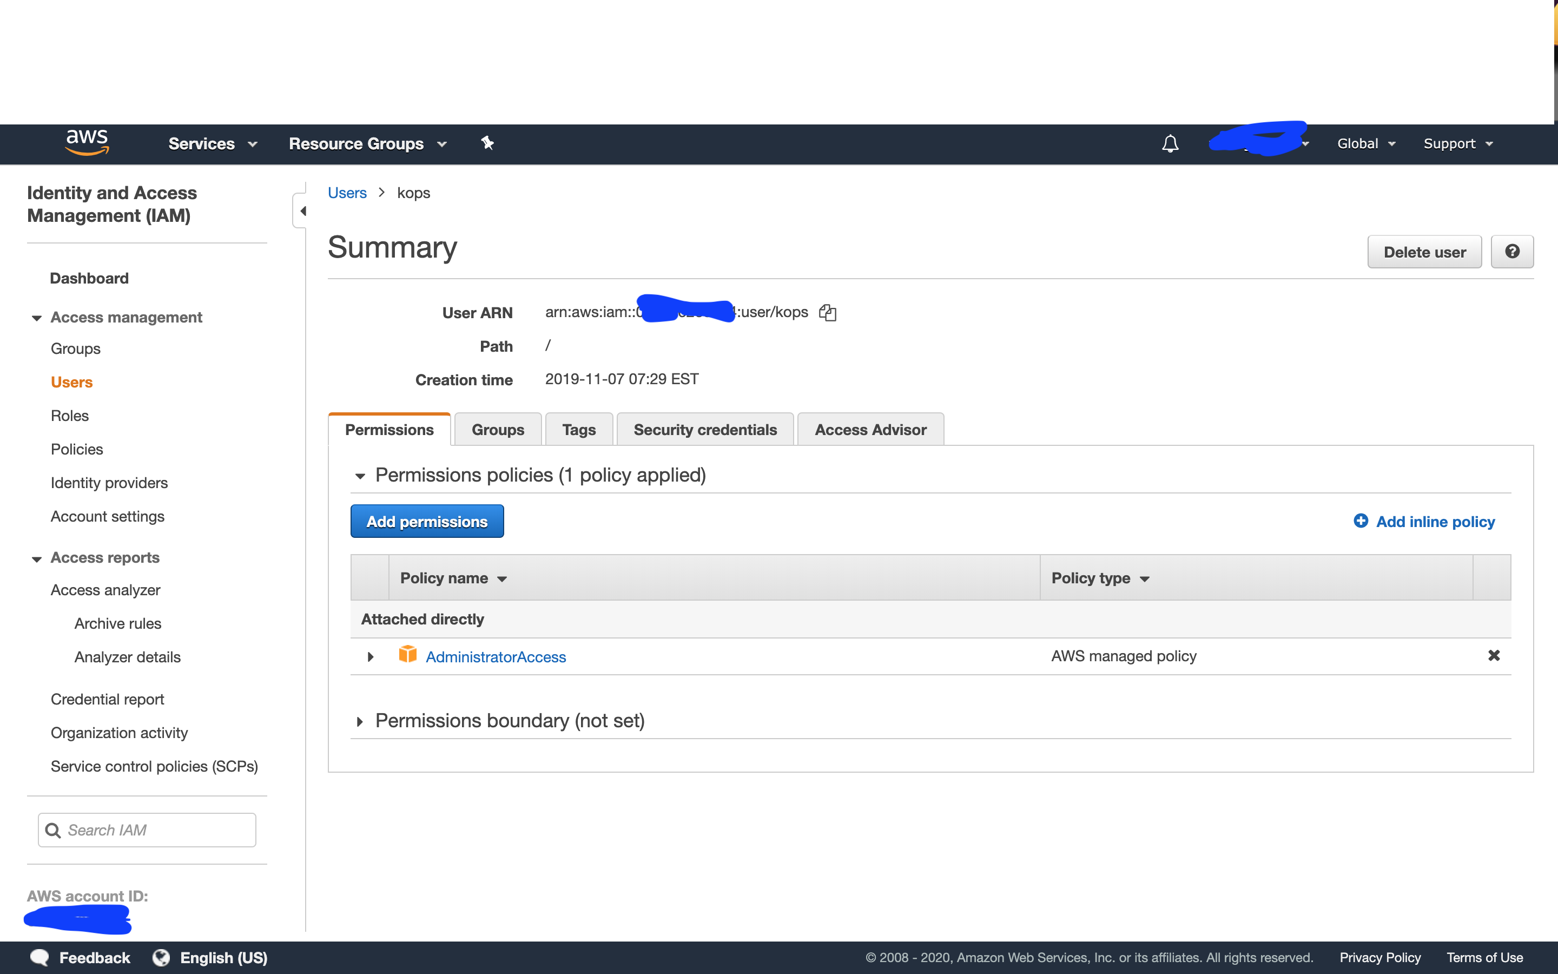Click the plus icon beside Add inline policy
The image size is (1558, 974).
[x=1361, y=521]
